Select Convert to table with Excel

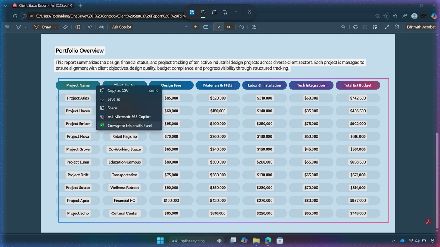tap(129, 125)
